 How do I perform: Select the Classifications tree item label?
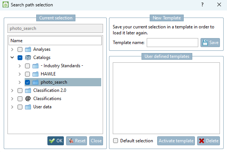[x=47, y=99]
